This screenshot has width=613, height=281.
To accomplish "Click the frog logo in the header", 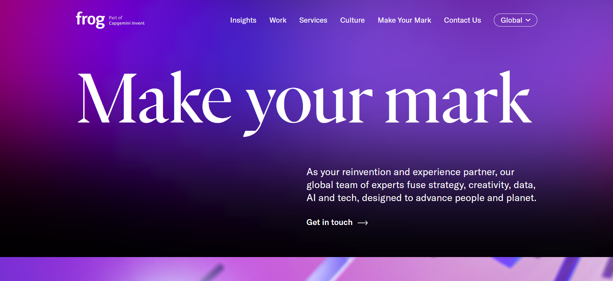I will point(90,19).
